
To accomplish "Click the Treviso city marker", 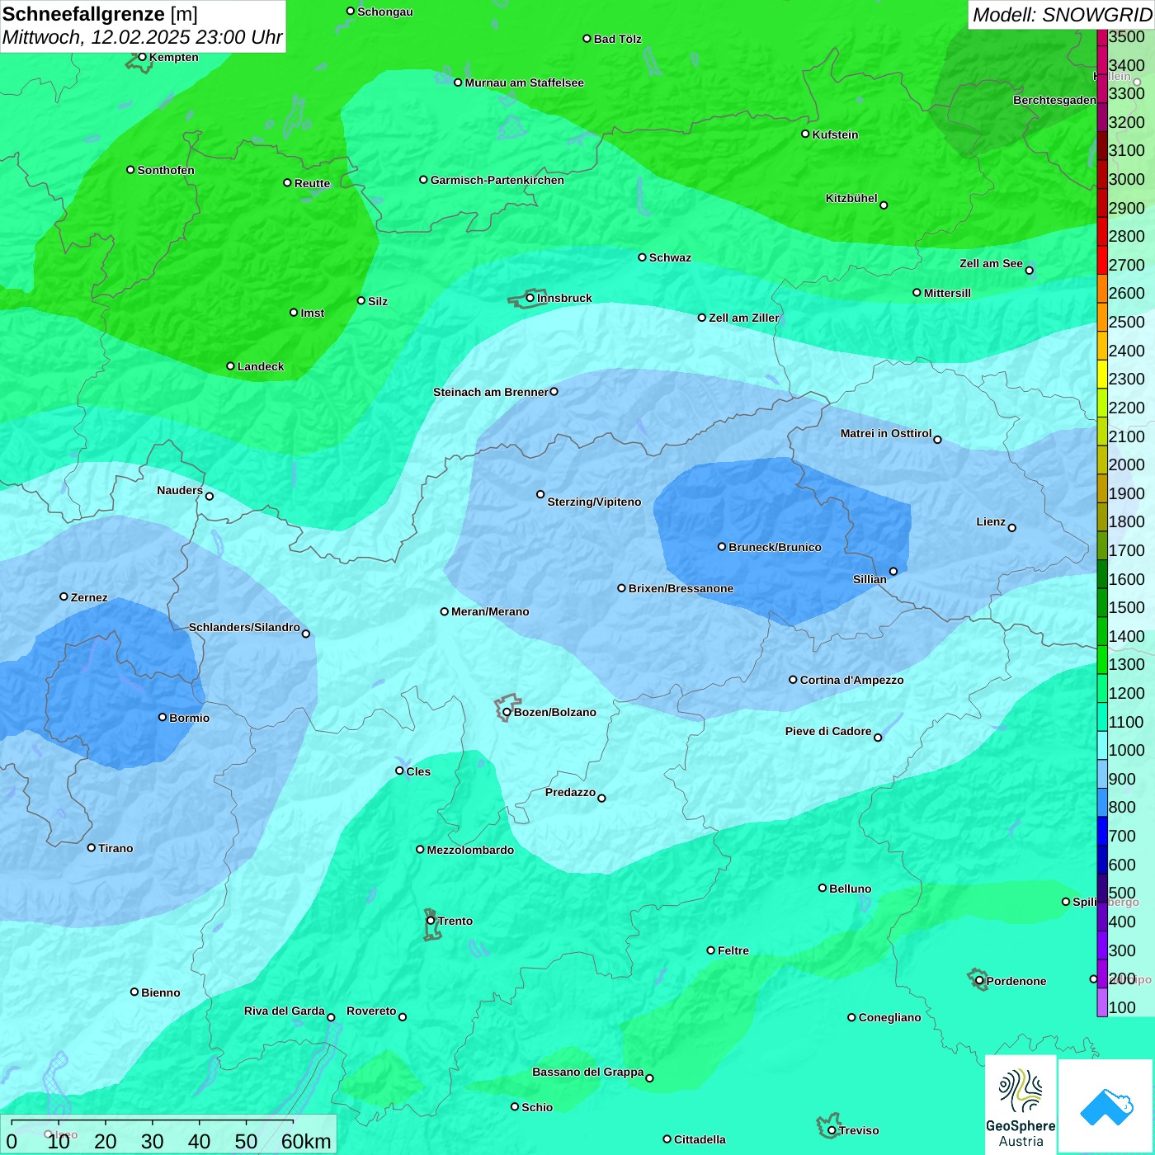I will 832,1130.
